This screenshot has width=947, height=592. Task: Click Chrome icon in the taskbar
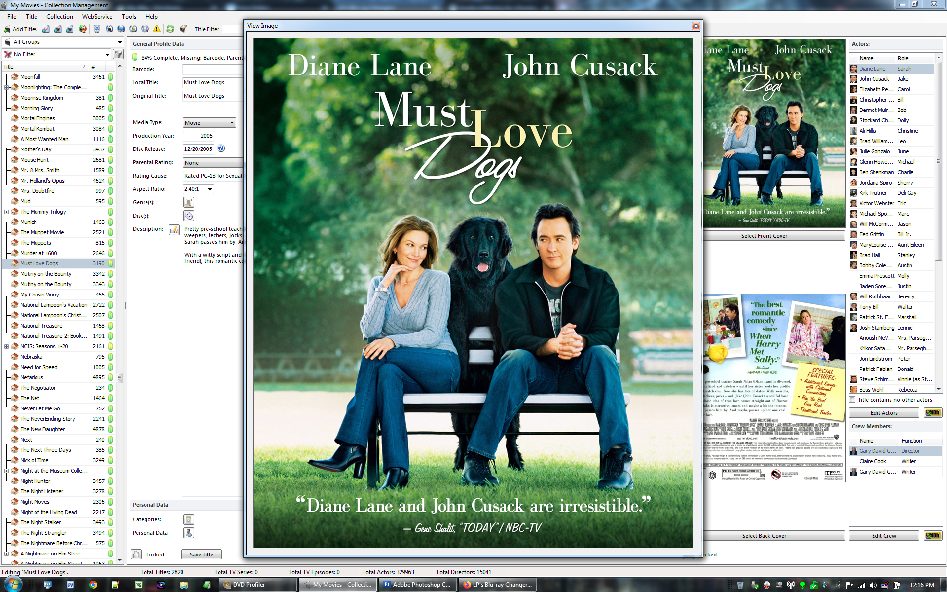click(93, 585)
